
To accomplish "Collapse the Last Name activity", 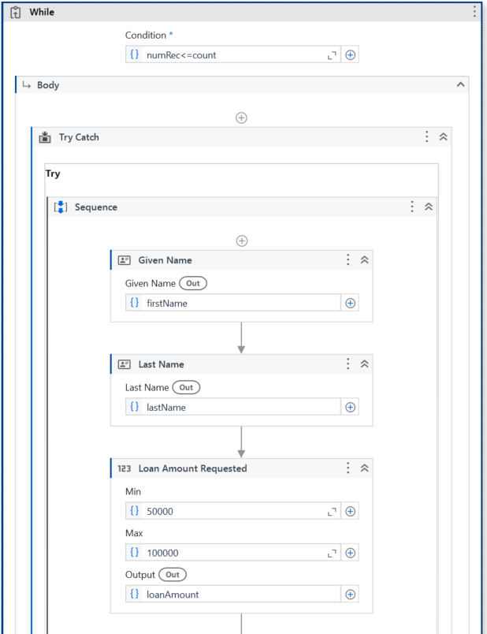I will [x=364, y=364].
